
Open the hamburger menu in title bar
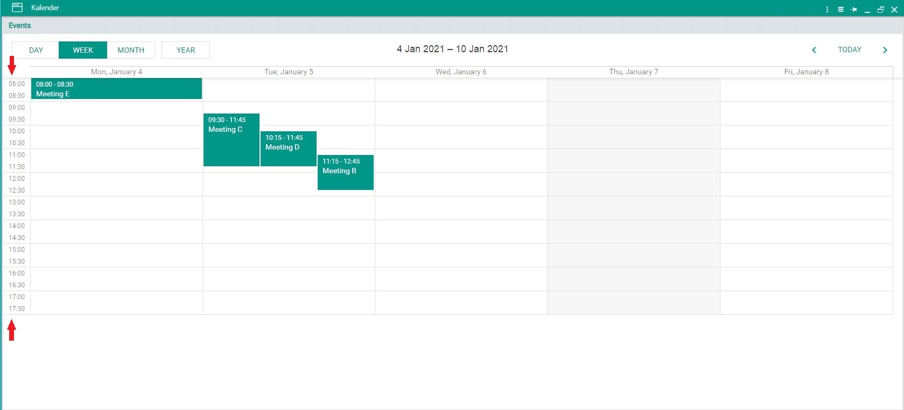point(840,10)
